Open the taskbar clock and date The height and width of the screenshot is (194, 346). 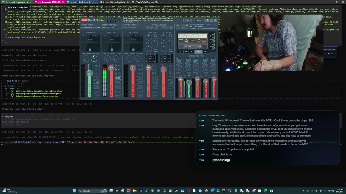click(340, 191)
